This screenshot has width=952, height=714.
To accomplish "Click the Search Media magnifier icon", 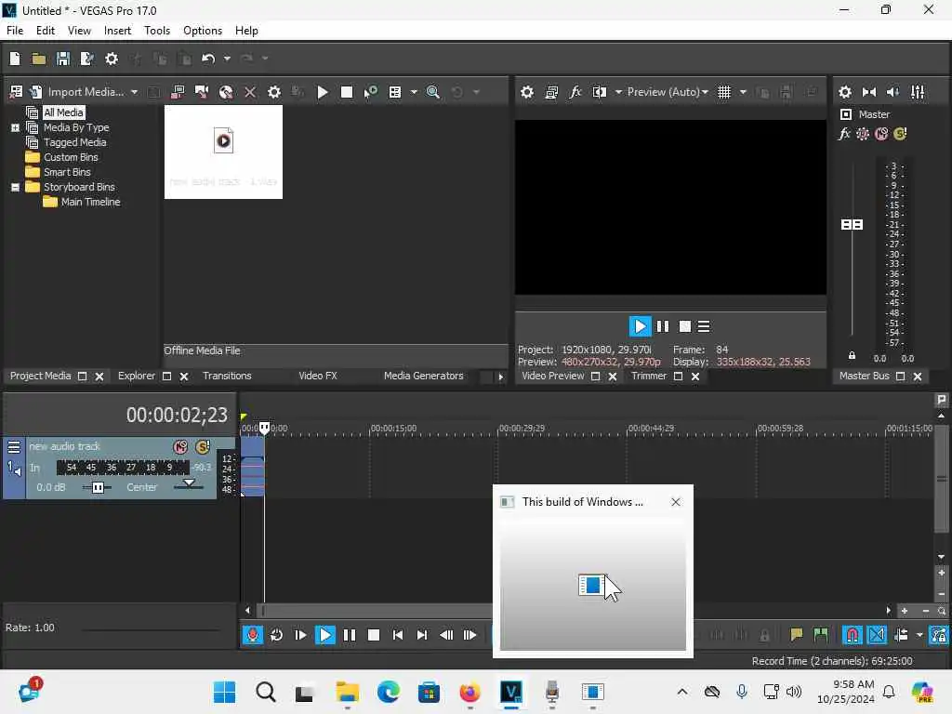I will pos(433,92).
